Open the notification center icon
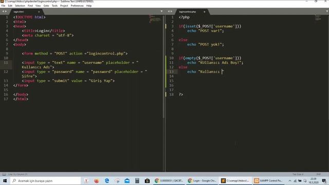Screen dimensions: 329x185 pos(324,180)
